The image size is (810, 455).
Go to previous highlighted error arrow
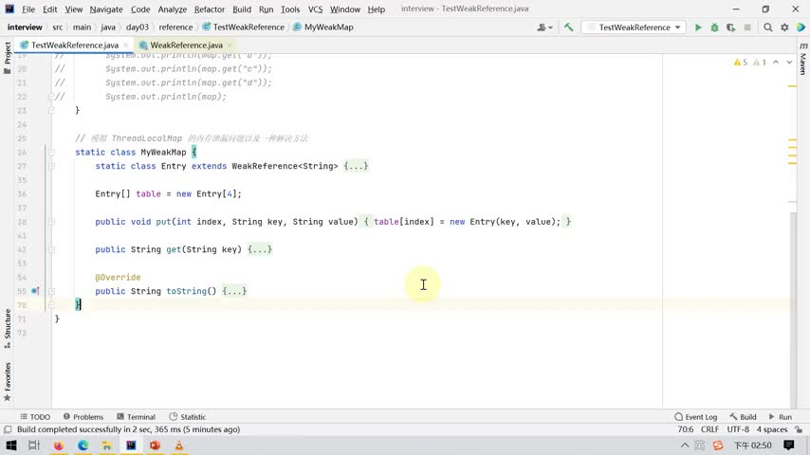[776, 62]
